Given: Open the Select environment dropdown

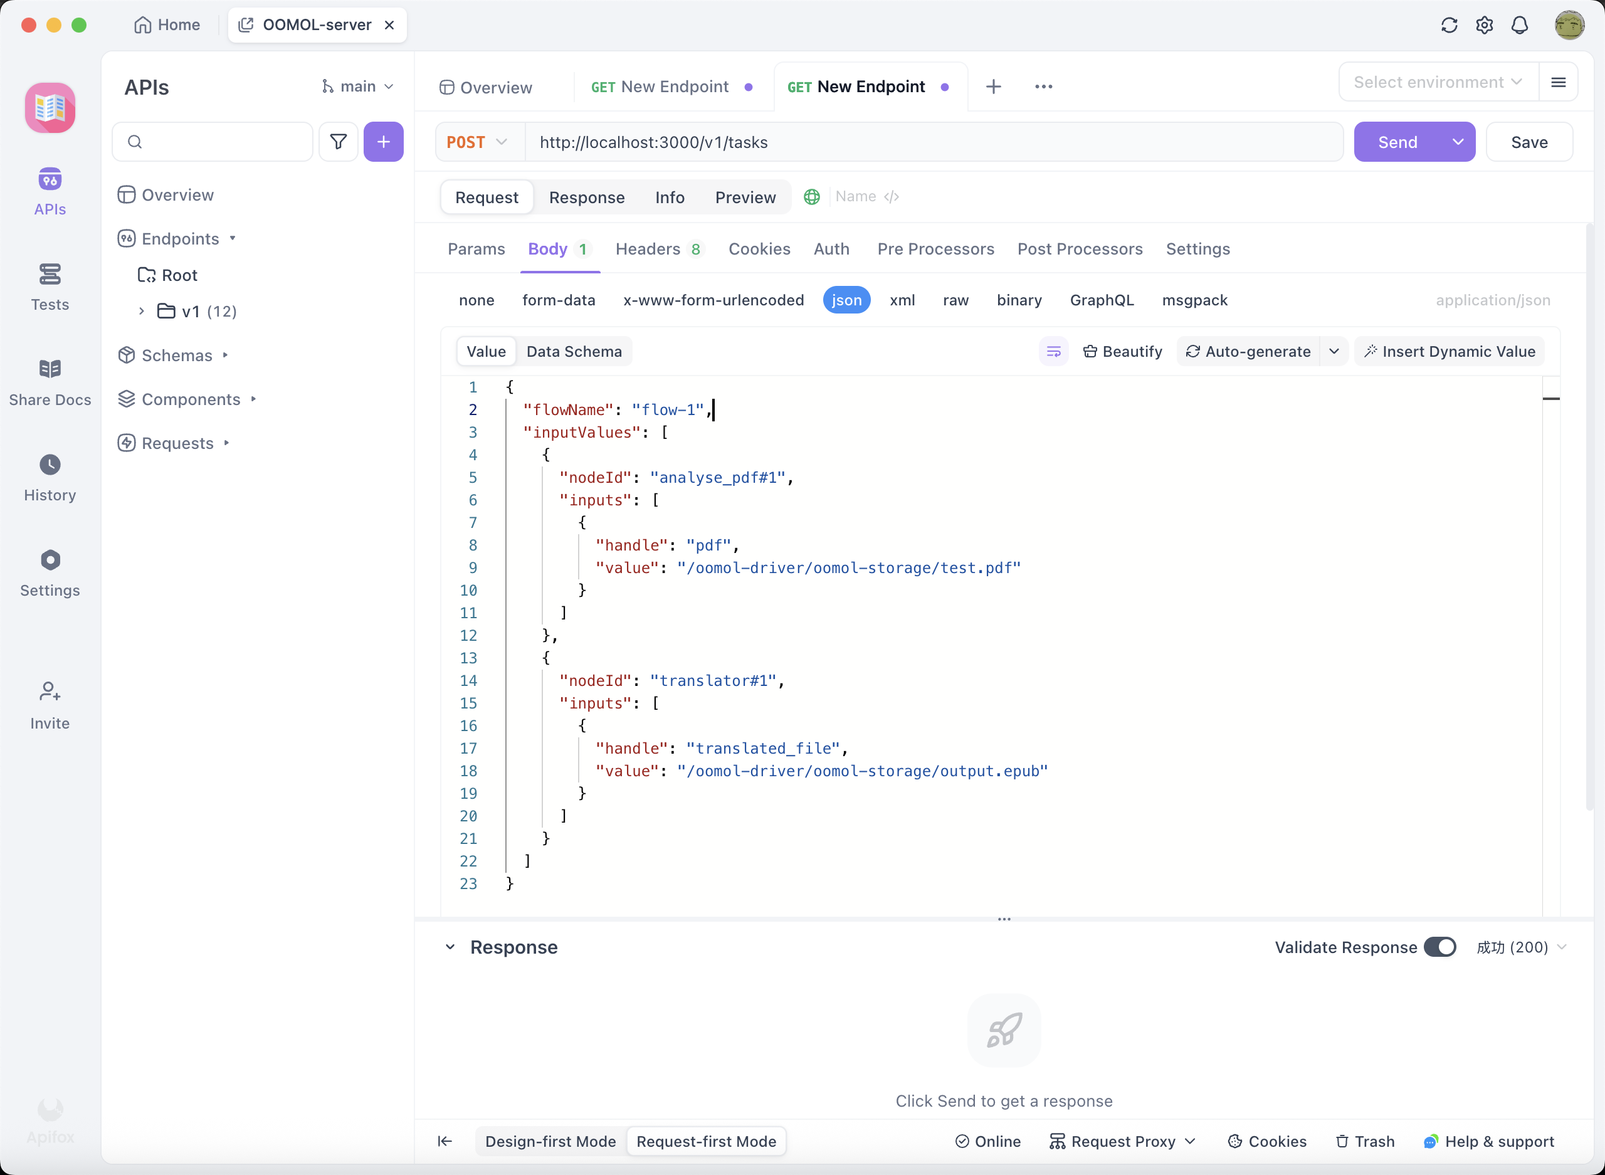Looking at the screenshot, I should point(1437,83).
